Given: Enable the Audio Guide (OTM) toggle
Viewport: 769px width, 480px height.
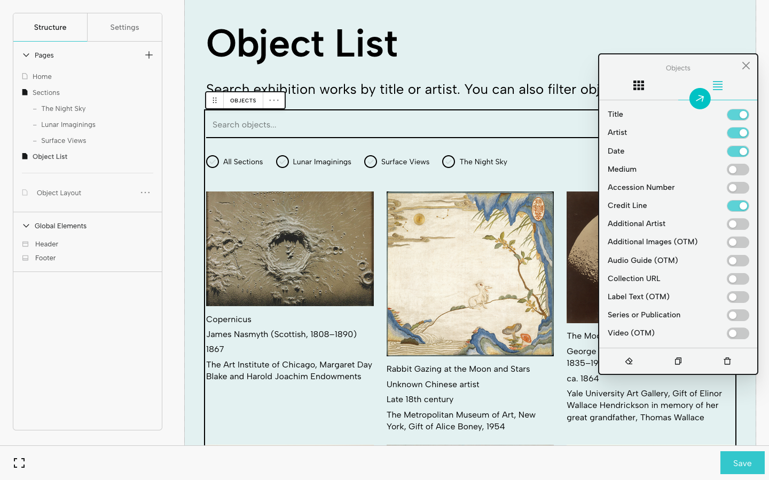Looking at the screenshot, I should pyautogui.click(x=738, y=261).
